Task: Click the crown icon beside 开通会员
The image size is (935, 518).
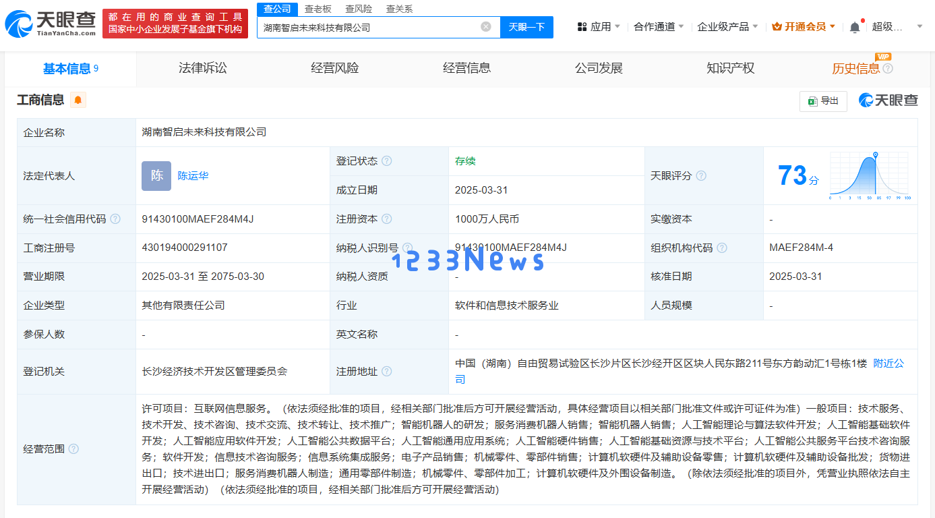Action: coord(777,27)
